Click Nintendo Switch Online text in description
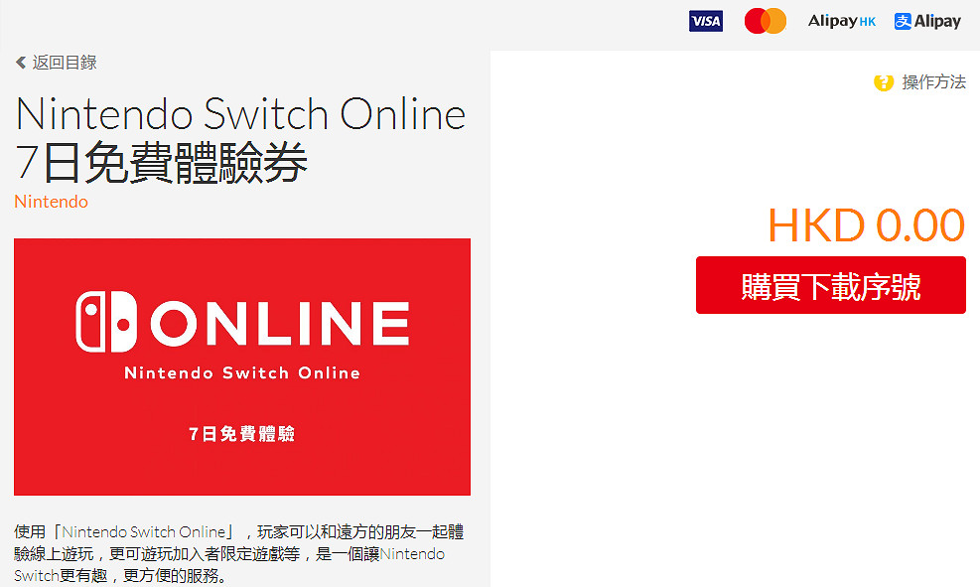 (144, 532)
